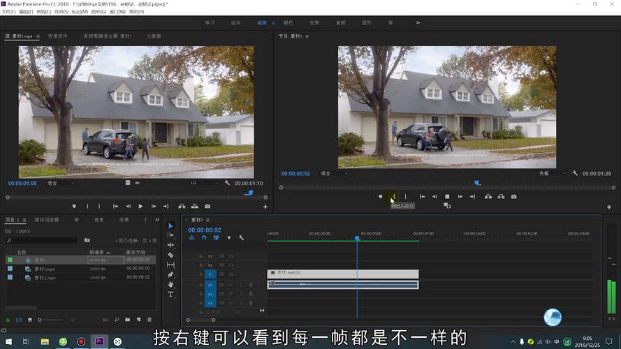Image resolution: width=621 pixels, height=349 pixels.
Task: Click Export Frame camera icon in Program monitor
Action: [x=513, y=197]
